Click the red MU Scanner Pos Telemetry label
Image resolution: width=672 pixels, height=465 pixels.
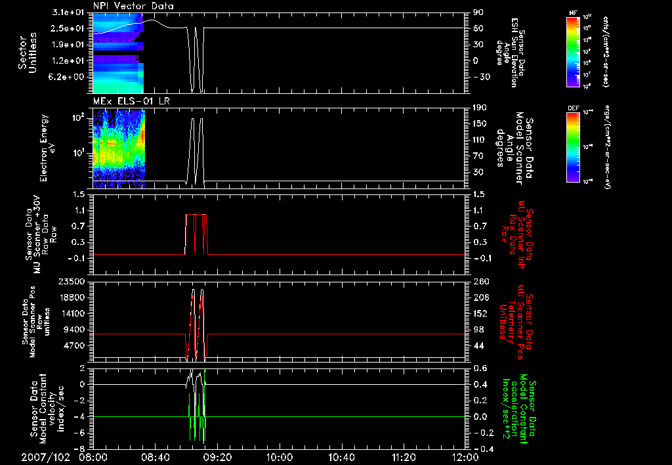coord(516,322)
